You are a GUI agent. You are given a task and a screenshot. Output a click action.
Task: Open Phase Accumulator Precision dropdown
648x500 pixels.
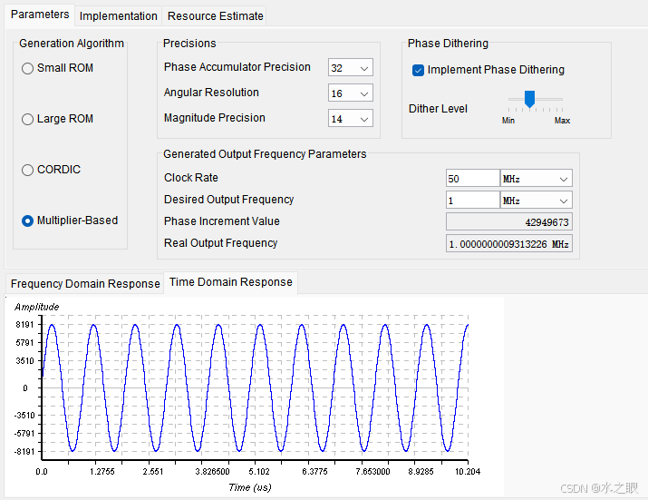point(351,67)
